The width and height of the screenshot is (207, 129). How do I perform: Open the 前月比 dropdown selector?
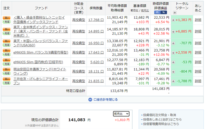(x=121, y=114)
